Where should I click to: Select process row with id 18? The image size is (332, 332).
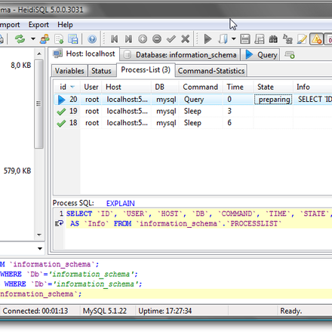point(193,123)
